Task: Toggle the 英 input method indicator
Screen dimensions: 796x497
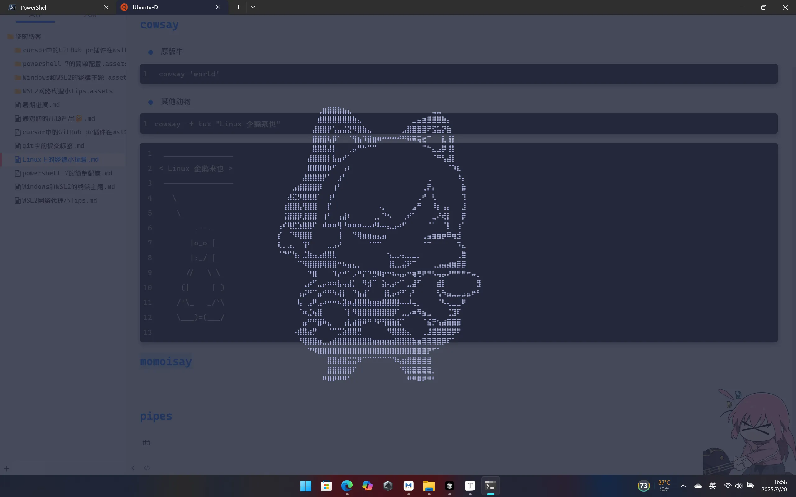Action: 712,486
